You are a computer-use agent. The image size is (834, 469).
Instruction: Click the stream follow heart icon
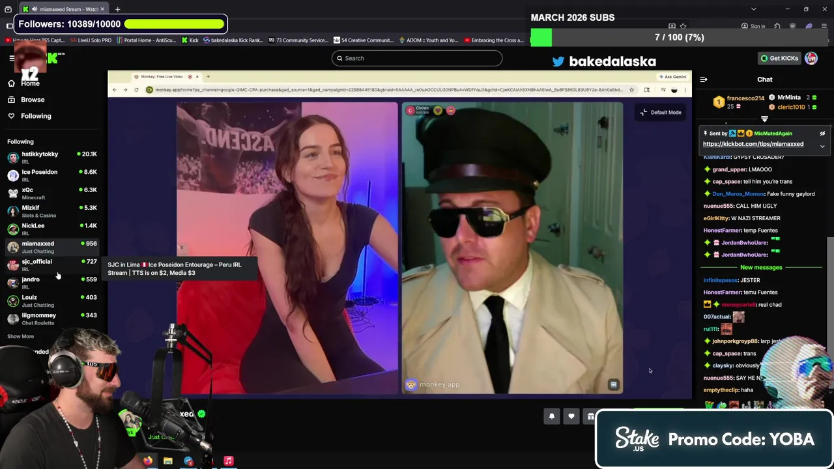571,416
